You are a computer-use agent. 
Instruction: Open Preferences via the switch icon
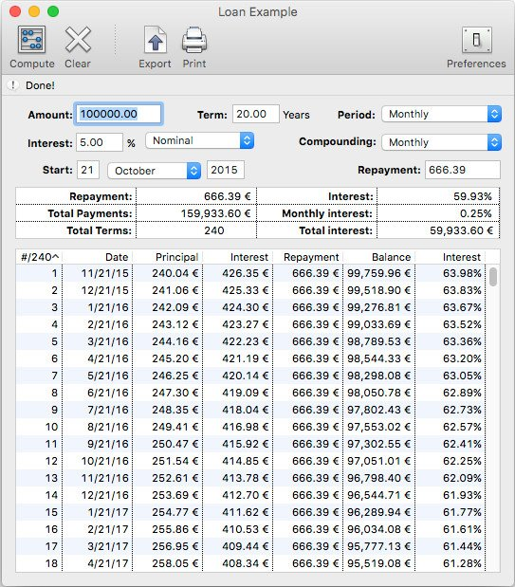click(476, 40)
